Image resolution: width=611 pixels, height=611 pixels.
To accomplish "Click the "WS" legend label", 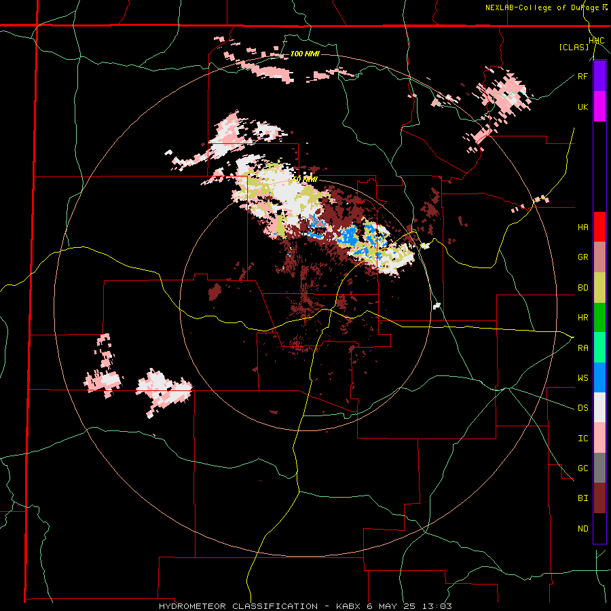I will click(582, 378).
